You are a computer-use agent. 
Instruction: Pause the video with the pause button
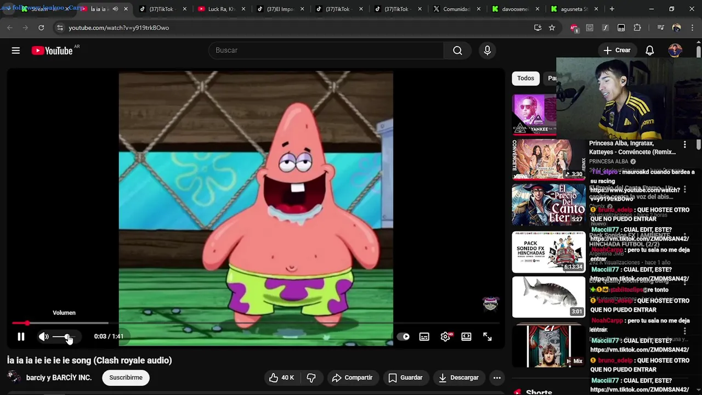[x=21, y=337]
